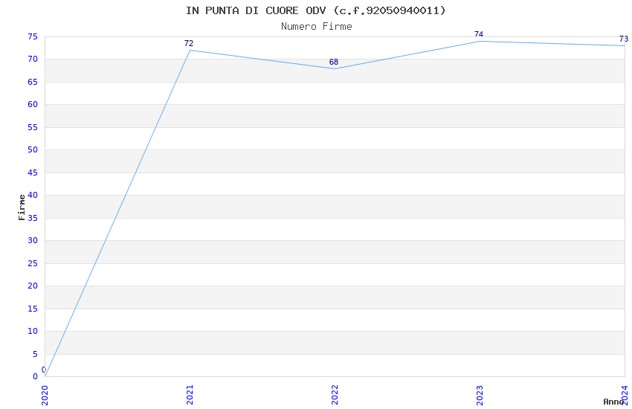The width and height of the screenshot is (632, 409).
Task: Click the 10 tick on the y-axis
Action: click(x=32, y=332)
